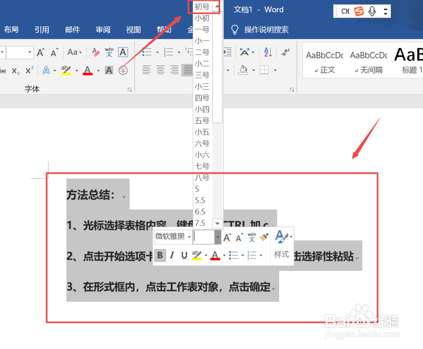The height and width of the screenshot is (349, 423).
Task: Open the ribbon highlight color dropdown arrow
Action: pos(77,71)
